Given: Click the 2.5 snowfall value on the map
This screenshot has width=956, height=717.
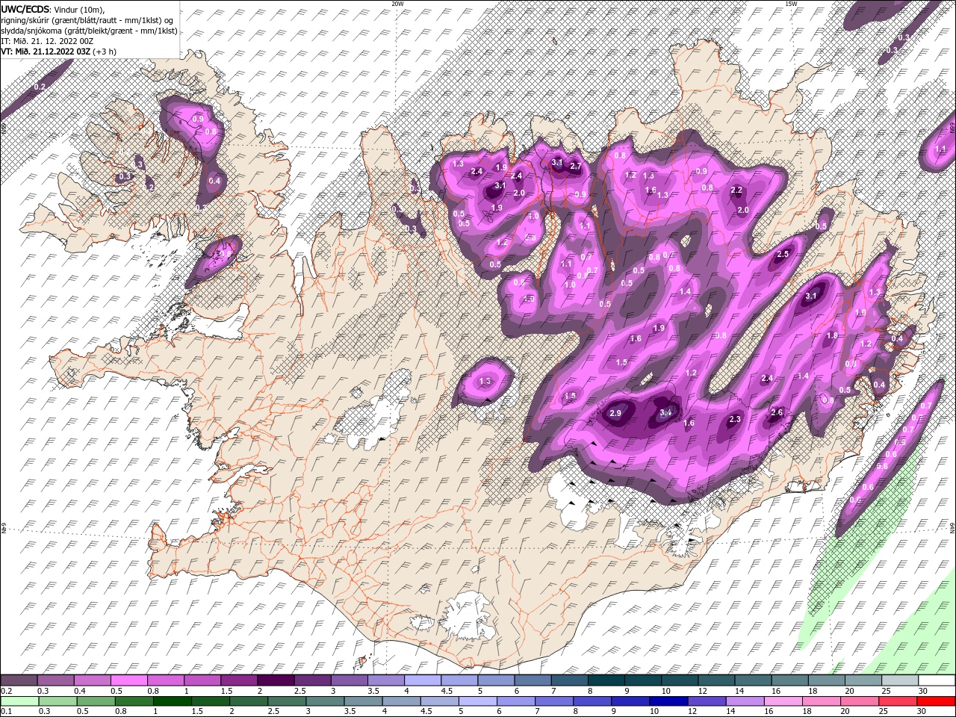Looking at the screenshot, I should point(783,255).
